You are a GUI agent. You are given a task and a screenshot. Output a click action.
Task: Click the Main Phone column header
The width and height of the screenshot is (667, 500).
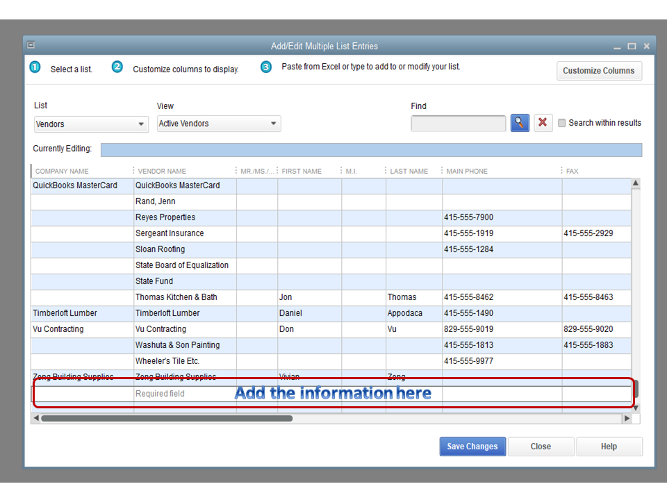pos(467,171)
